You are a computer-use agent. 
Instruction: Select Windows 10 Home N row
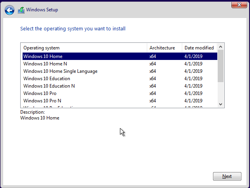[120, 64]
